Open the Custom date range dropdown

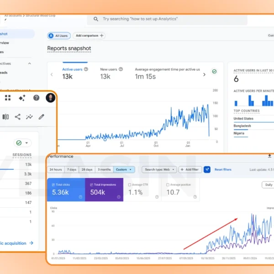click(x=124, y=169)
